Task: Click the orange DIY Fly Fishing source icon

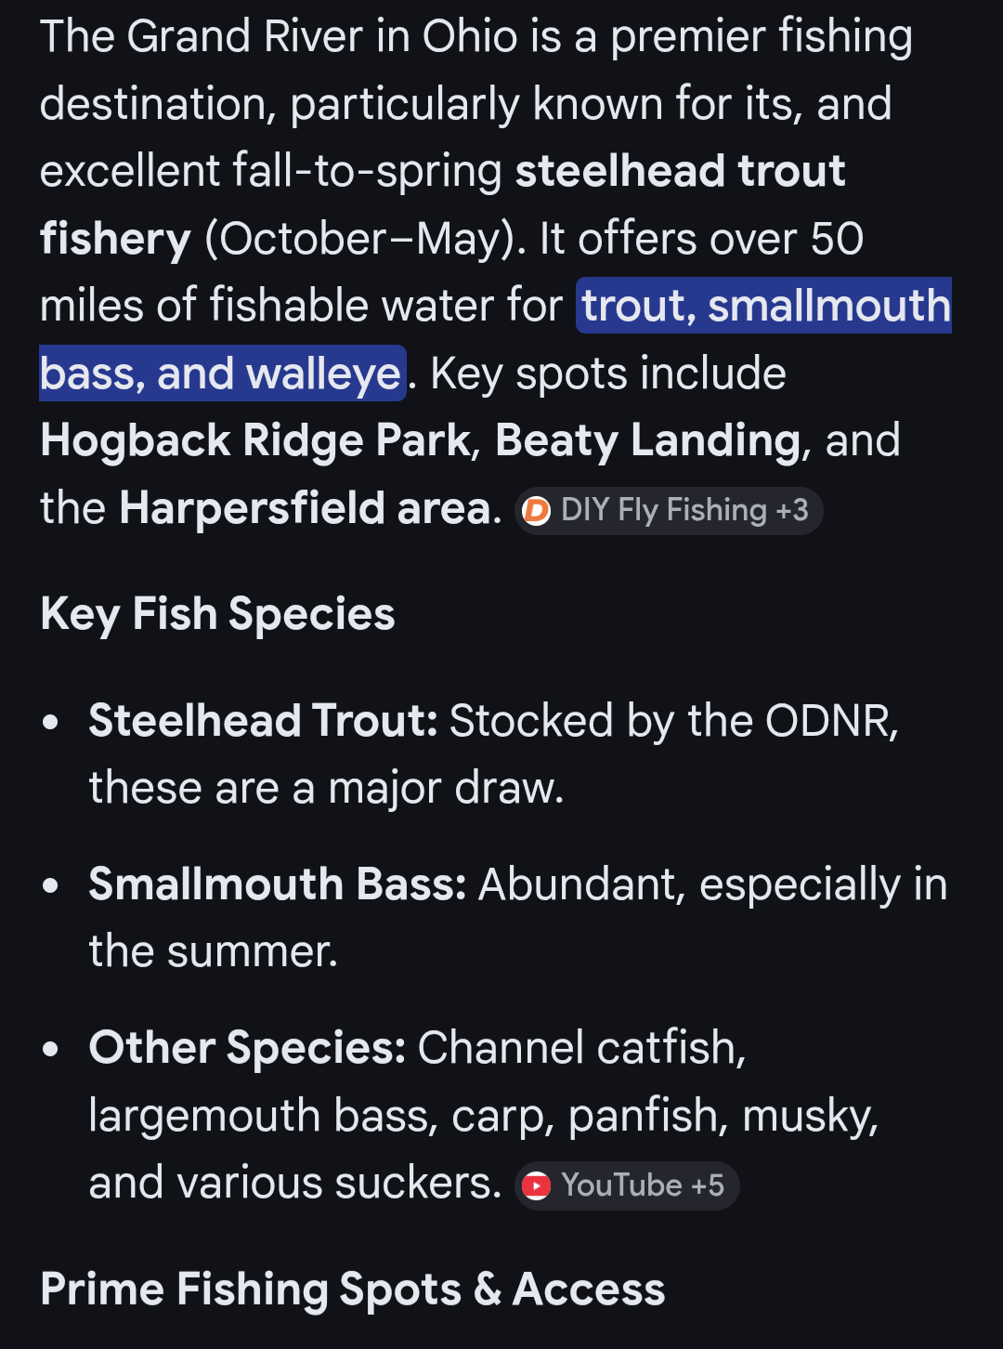Action: coord(536,510)
